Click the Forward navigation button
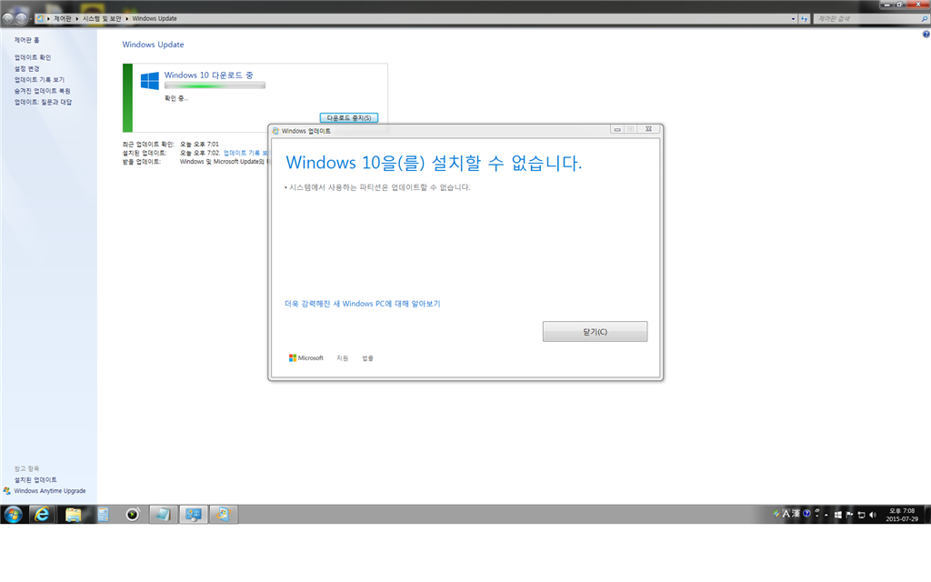 (x=21, y=18)
